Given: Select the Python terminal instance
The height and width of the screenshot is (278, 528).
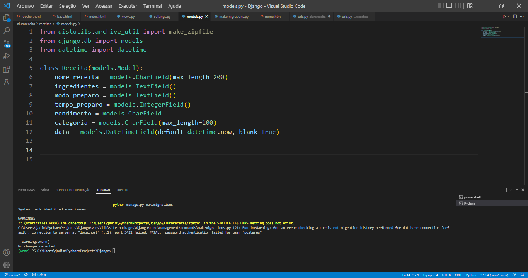Looking at the screenshot, I should point(492,203).
